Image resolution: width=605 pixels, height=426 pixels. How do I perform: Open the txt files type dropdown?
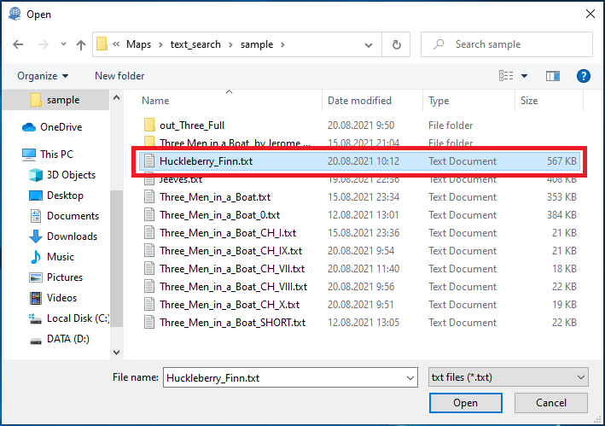508,376
